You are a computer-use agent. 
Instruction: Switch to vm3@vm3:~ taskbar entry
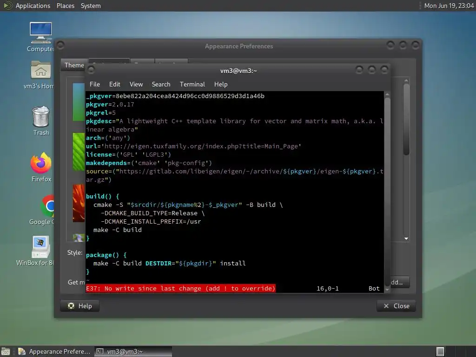(133, 351)
